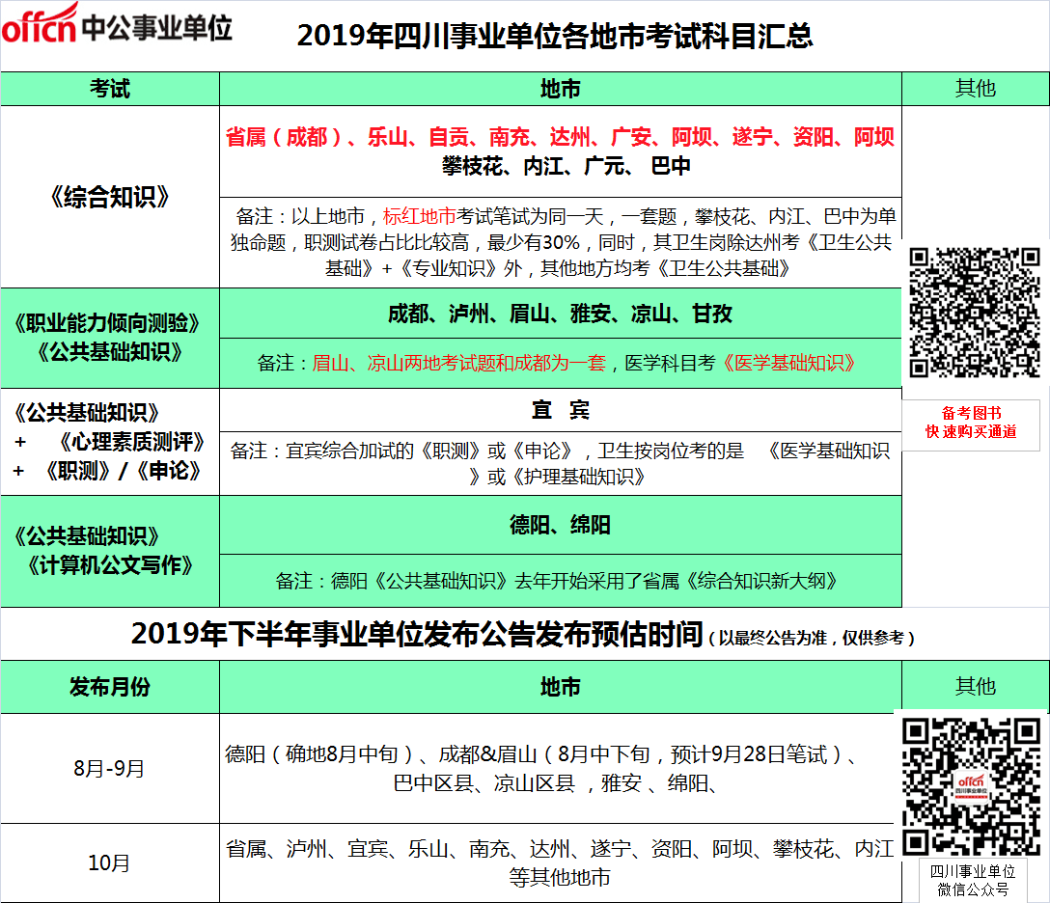Click the 8月-9月 month cell
Image resolution: width=1050 pixels, height=903 pixels.
[x=110, y=769]
